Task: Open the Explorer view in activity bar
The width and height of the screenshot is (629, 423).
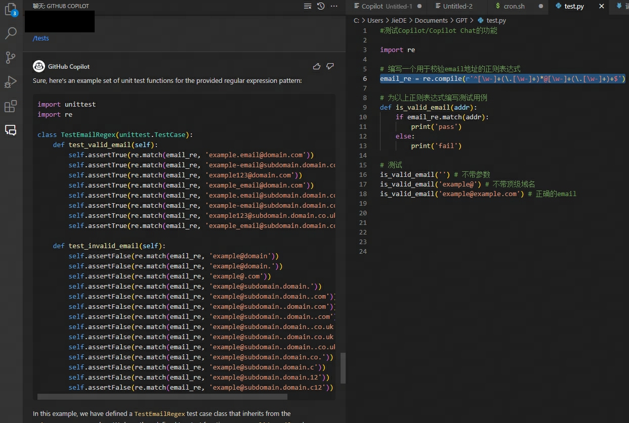Action: pyautogui.click(x=11, y=10)
